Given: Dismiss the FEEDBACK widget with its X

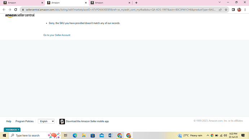Looking at the screenshot, I should pos(18,130).
